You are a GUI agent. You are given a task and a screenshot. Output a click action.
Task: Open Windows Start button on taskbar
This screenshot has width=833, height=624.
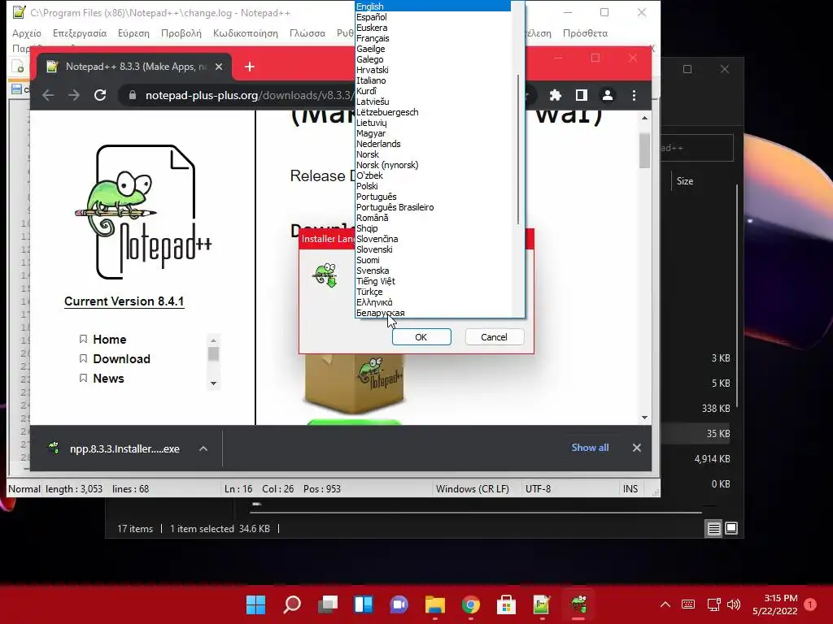pyautogui.click(x=255, y=604)
